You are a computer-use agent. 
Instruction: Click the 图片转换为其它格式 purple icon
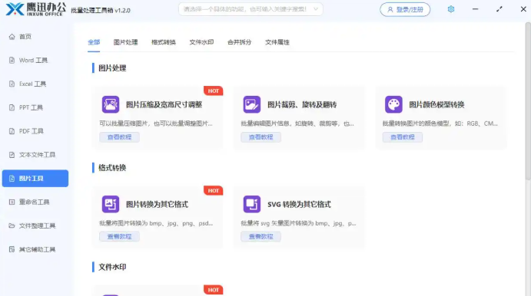[111, 204]
